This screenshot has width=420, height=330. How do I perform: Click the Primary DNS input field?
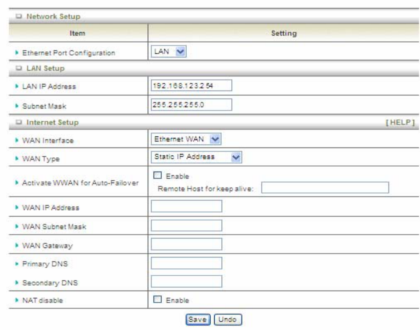pyautogui.click(x=186, y=263)
